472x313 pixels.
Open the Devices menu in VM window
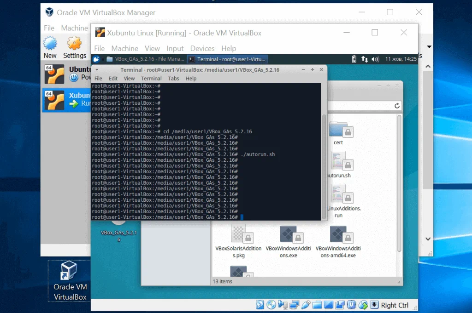pos(202,48)
